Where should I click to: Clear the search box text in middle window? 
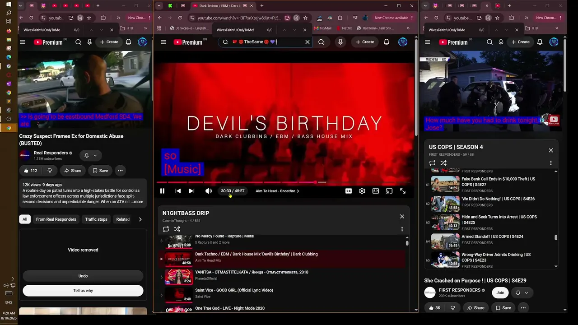[x=308, y=42]
